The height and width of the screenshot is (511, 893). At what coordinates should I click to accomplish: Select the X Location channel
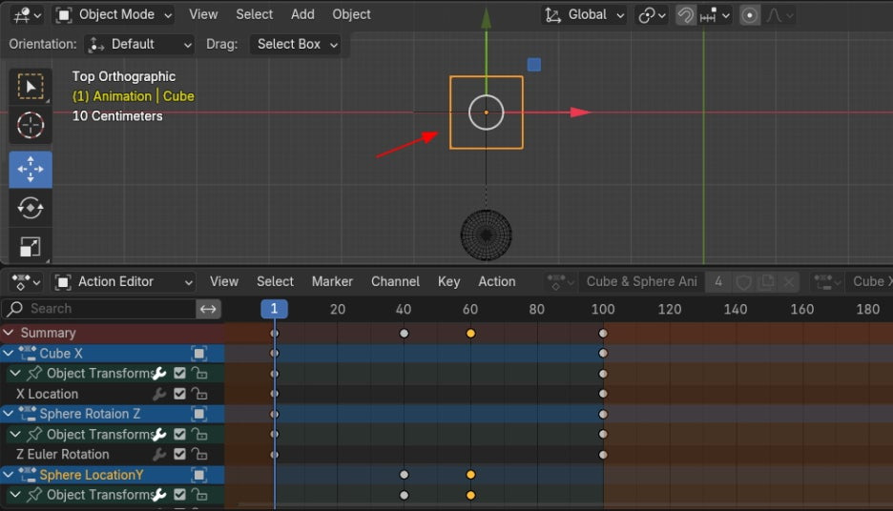coord(47,394)
